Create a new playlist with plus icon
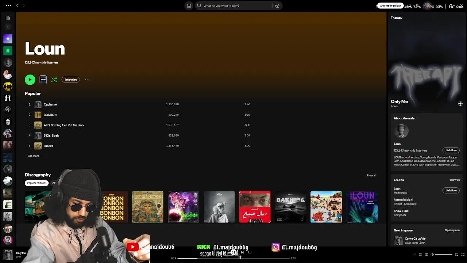Viewport: 467px width, 263px height. point(8,27)
